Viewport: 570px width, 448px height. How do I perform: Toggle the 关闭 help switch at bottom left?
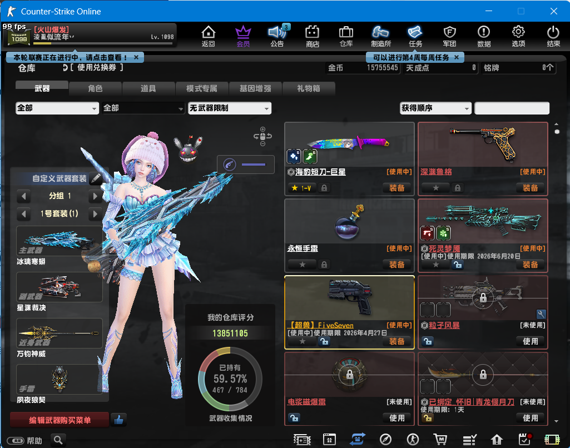click(x=16, y=441)
